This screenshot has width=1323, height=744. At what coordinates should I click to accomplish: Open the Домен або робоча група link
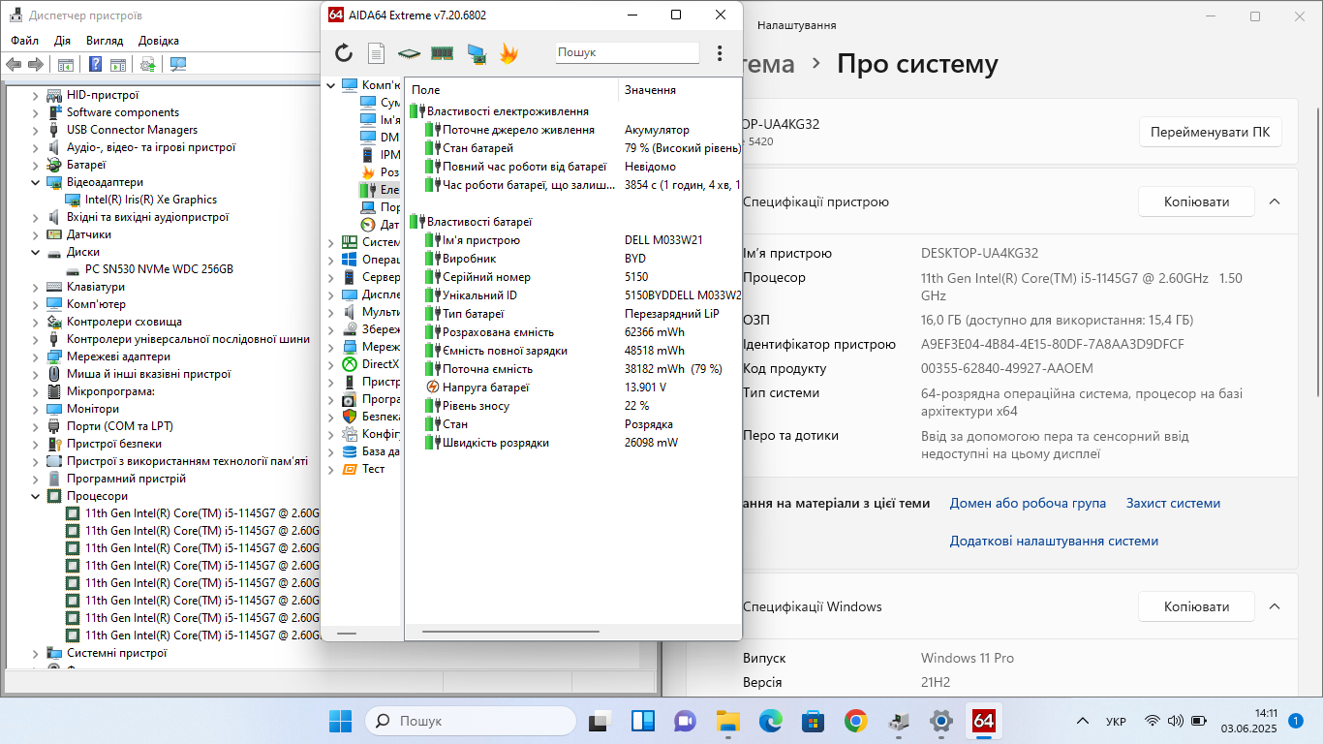pos(1028,504)
